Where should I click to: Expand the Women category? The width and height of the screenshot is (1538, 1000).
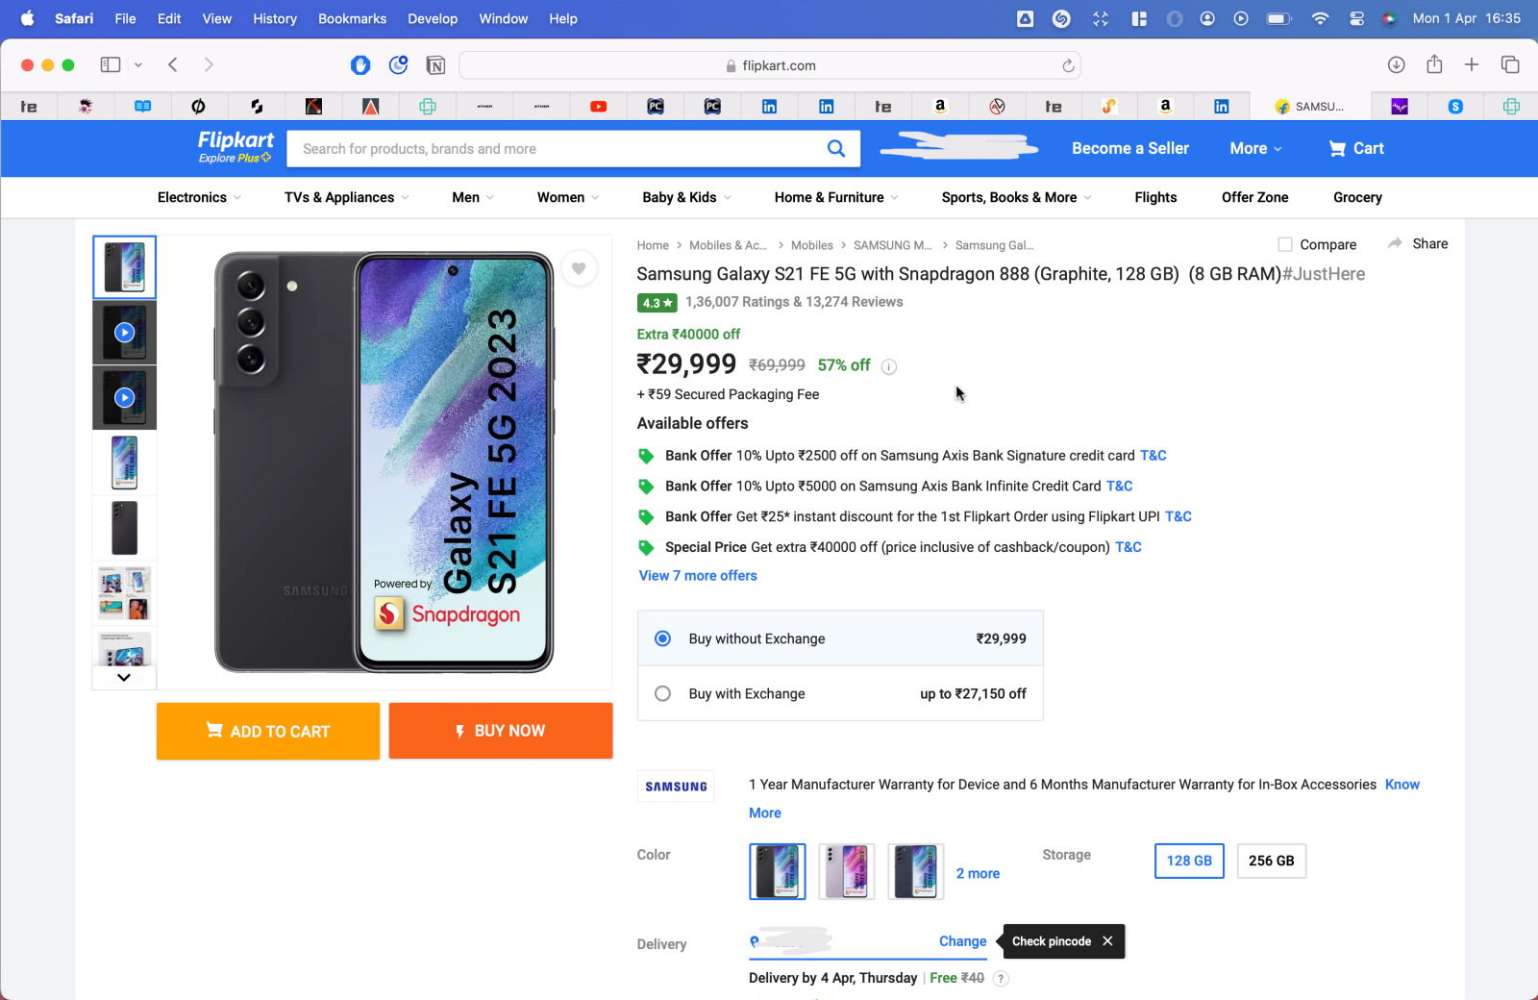pos(568,197)
